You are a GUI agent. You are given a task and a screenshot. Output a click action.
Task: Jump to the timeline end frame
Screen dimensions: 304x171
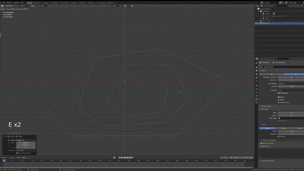click(x=132, y=158)
